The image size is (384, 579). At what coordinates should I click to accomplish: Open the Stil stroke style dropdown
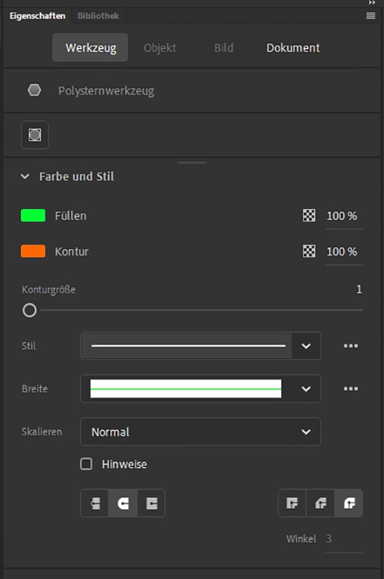200,346
